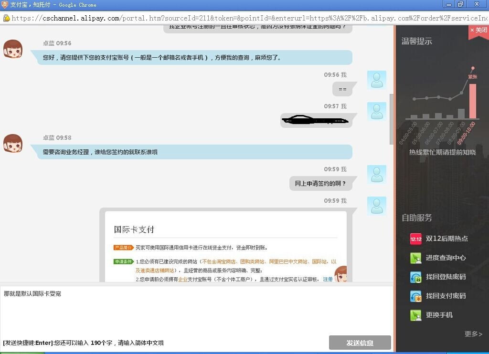
Task: Click the SSL padlock icon in address bar
Action: pos(6,18)
